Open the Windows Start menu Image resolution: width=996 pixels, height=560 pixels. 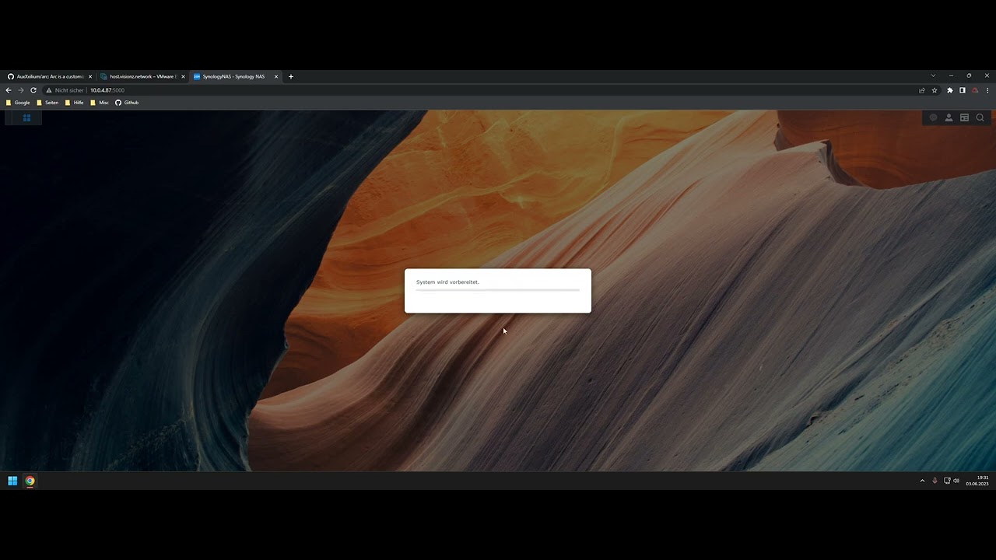pyautogui.click(x=12, y=481)
